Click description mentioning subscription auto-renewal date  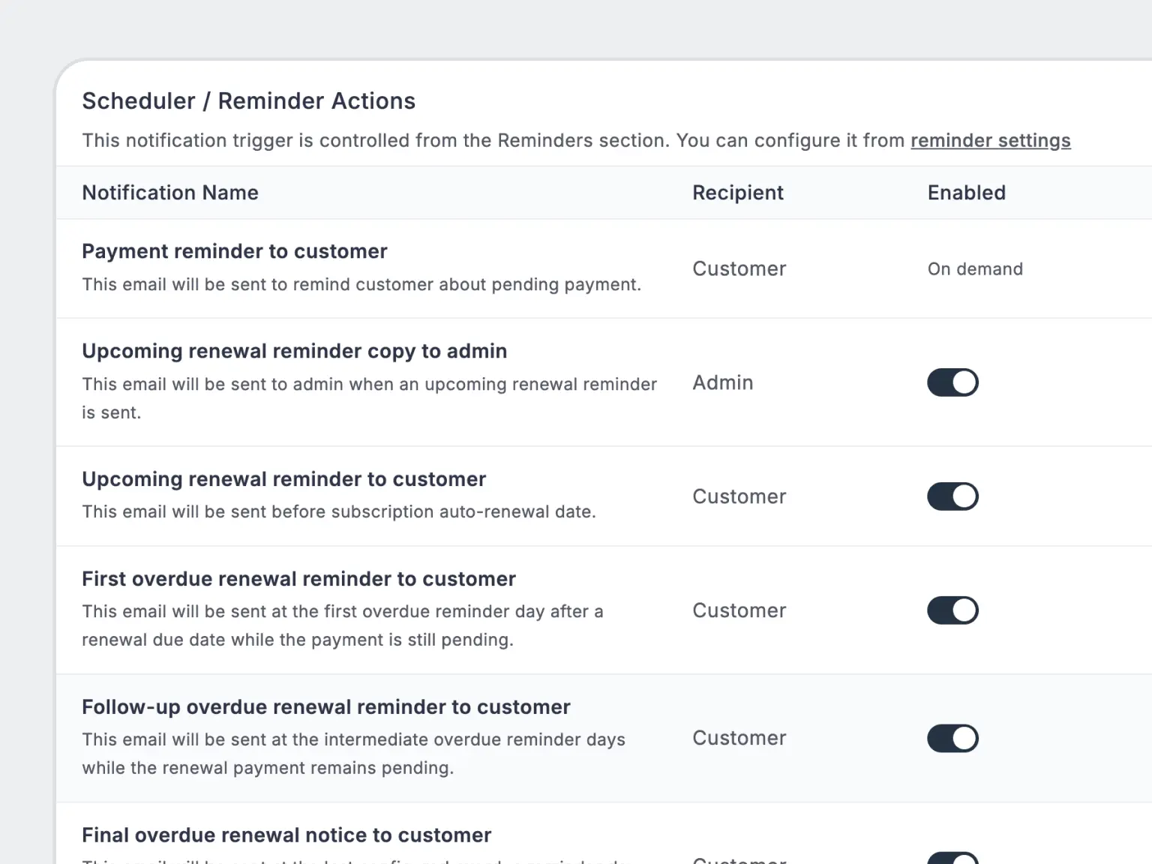click(339, 512)
